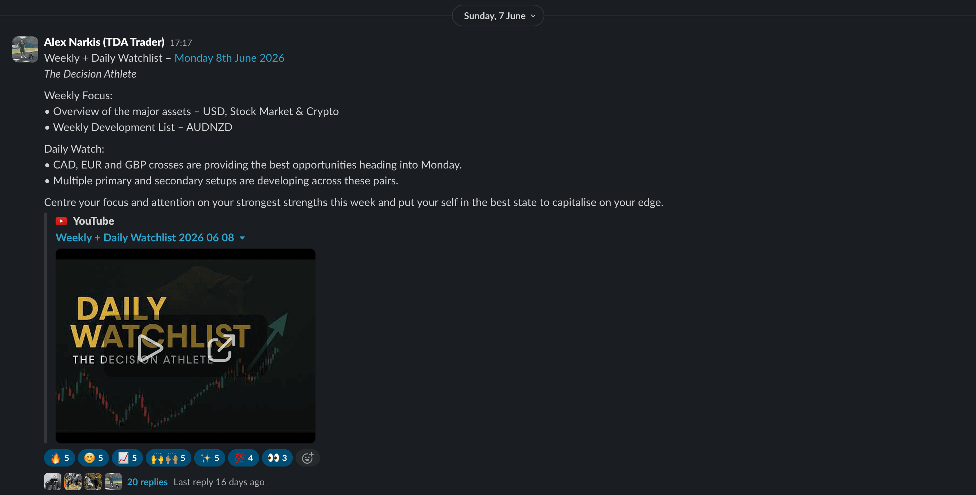Open the Sunday, 7 June date dropdown
Screen dimensions: 976x495
coord(498,16)
